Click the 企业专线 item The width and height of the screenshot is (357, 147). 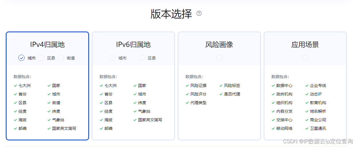pyautogui.click(x=318, y=86)
